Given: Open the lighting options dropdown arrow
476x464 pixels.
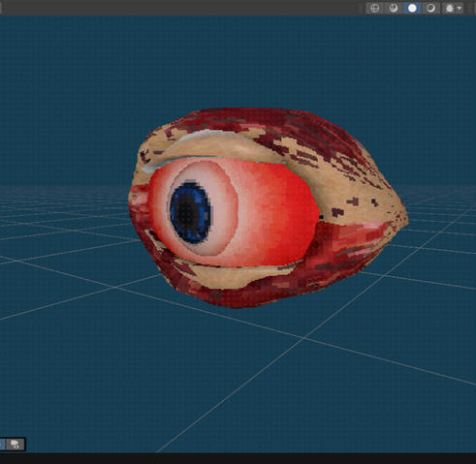Looking at the screenshot, I should pos(460,9).
